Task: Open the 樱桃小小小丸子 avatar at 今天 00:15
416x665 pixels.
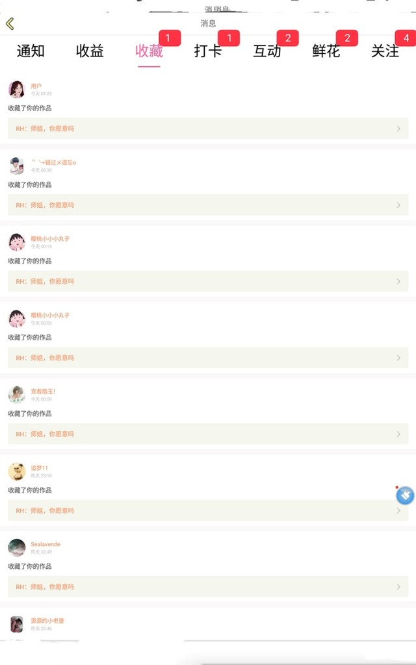Action: tap(17, 242)
